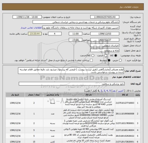Go to pagination page 2

(x=101, y=91)
